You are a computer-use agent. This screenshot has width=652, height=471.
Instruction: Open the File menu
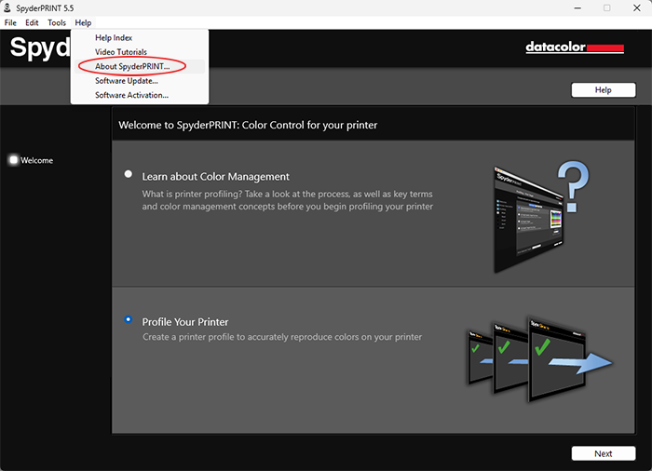11,22
